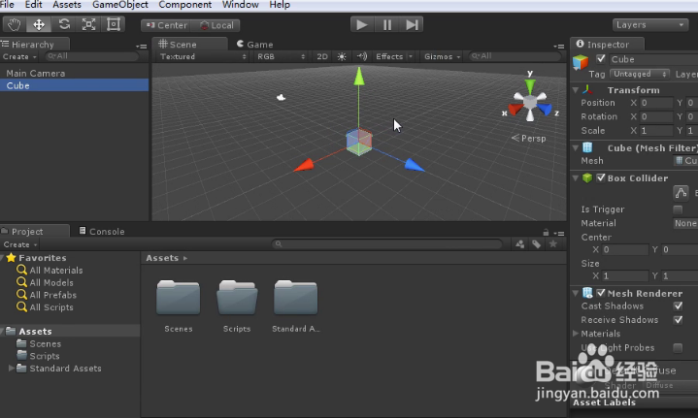The image size is (698, 418).
Task: Pause the game playback
Action: pyautogui.click(x=386, y=24)
